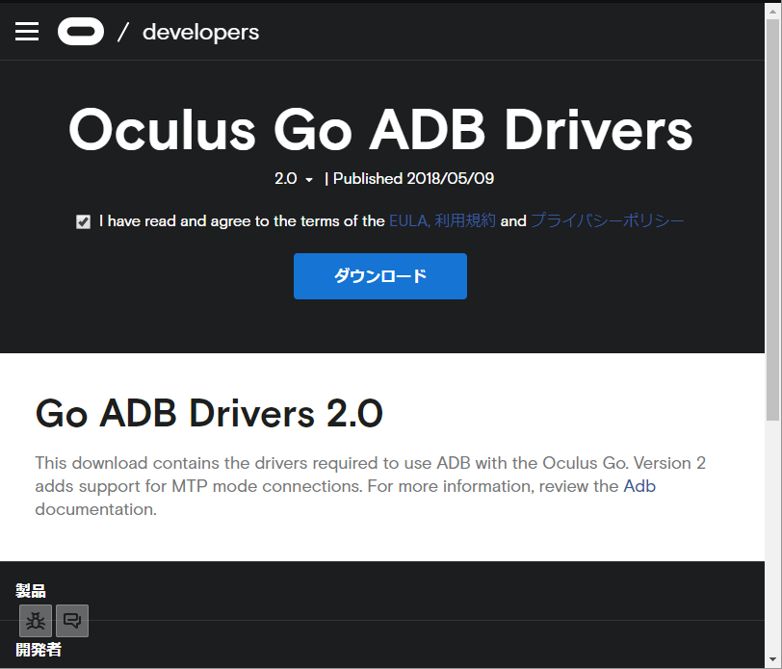Viewport: 782px width, 669px height.
Task: Click the vertical scrollbar thumb
Action: coord(773,220)
